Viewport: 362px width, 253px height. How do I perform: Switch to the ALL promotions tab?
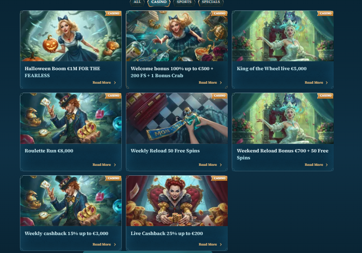click(137, 2)
